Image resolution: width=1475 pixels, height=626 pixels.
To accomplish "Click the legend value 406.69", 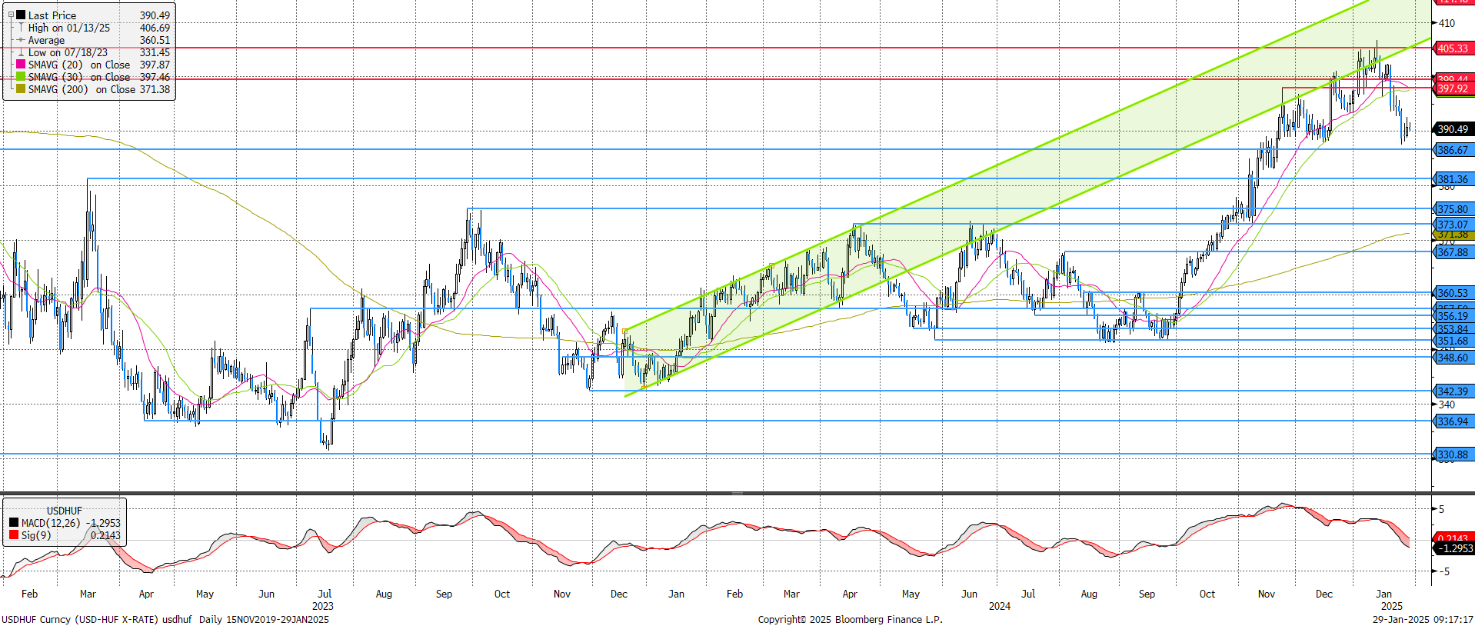I will pos(155,28).
